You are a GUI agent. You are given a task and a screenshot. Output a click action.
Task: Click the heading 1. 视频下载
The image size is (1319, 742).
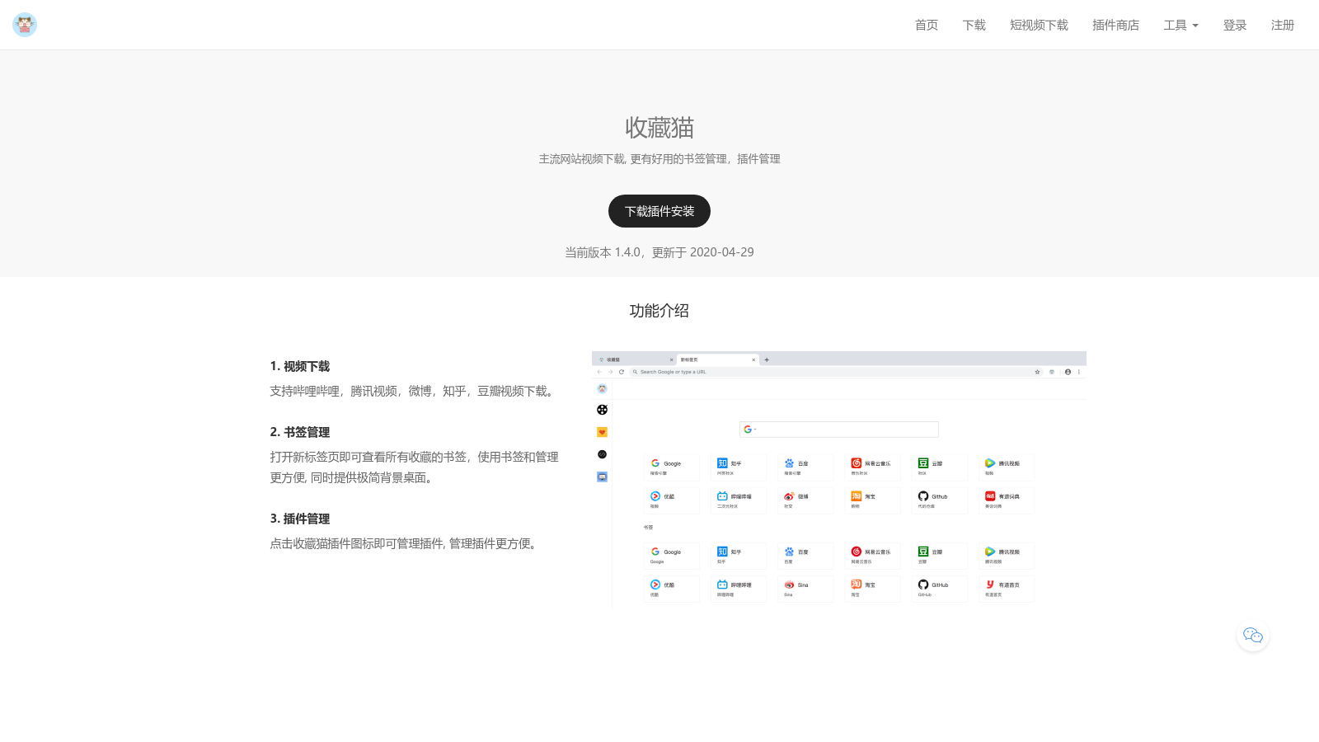(x=300, y=366)
